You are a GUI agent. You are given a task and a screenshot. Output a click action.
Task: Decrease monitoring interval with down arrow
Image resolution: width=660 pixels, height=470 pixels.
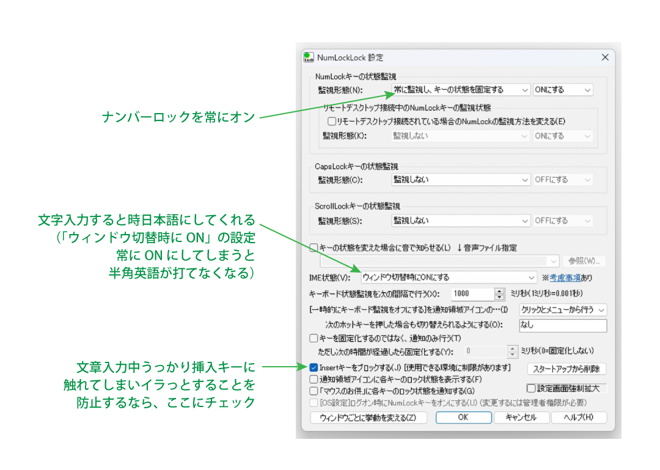pos(499,297)
